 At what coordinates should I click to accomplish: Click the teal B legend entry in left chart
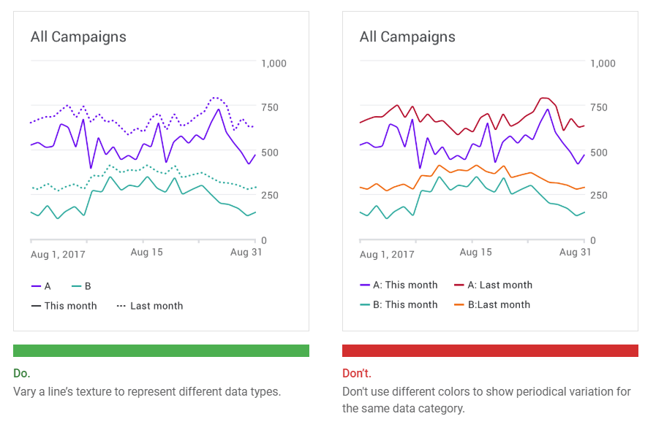click(81, 286)
